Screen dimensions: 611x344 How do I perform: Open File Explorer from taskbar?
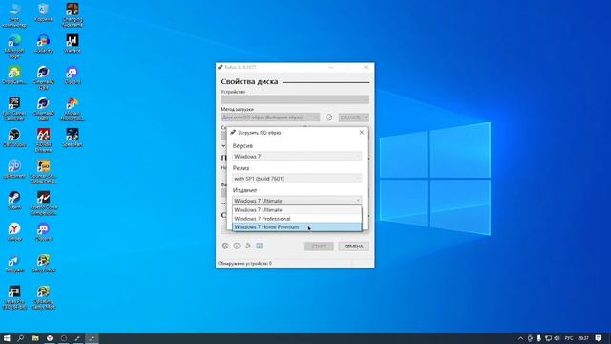pyautogui.click(x=35, y=338)
